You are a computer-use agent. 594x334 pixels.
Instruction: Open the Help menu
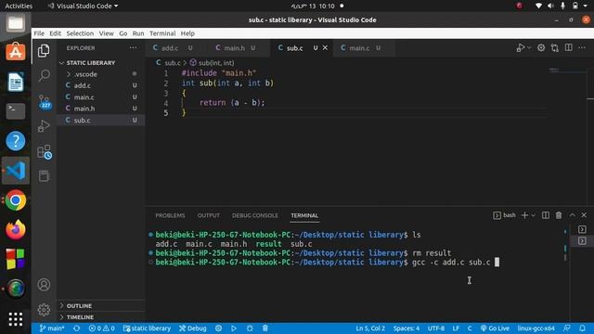point(187,33)
